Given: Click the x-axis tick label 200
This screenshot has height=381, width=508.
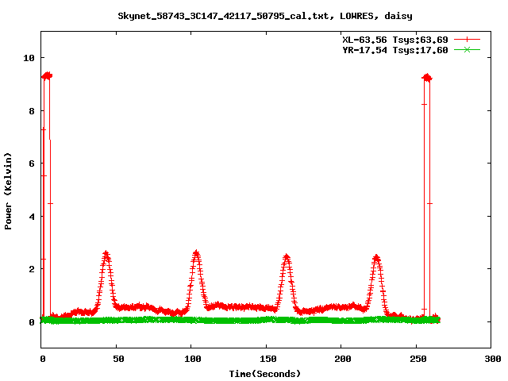Looking at the screenshot, I should click(343, 359).
